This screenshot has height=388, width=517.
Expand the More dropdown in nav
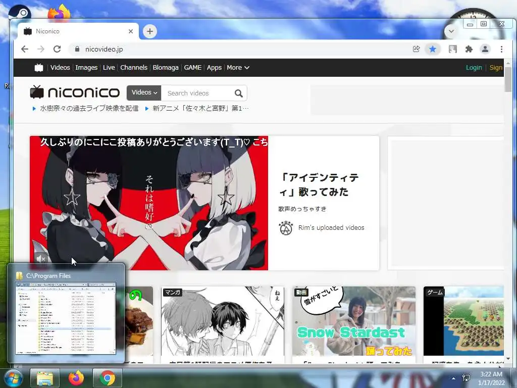pyautogui.click(x=238, y=68)
